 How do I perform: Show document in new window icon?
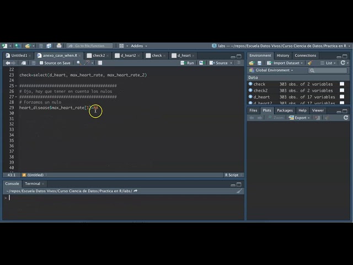[x=23, y=63]
